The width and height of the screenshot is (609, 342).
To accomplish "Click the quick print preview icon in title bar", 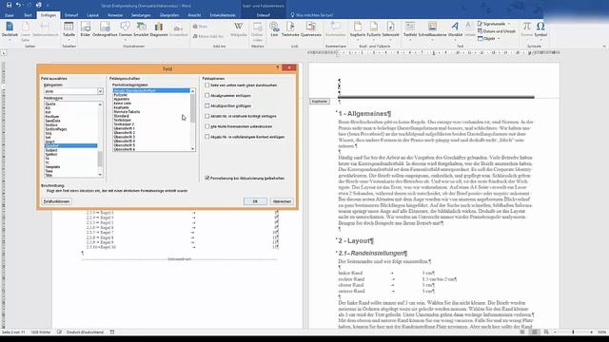I will (38, 5).
